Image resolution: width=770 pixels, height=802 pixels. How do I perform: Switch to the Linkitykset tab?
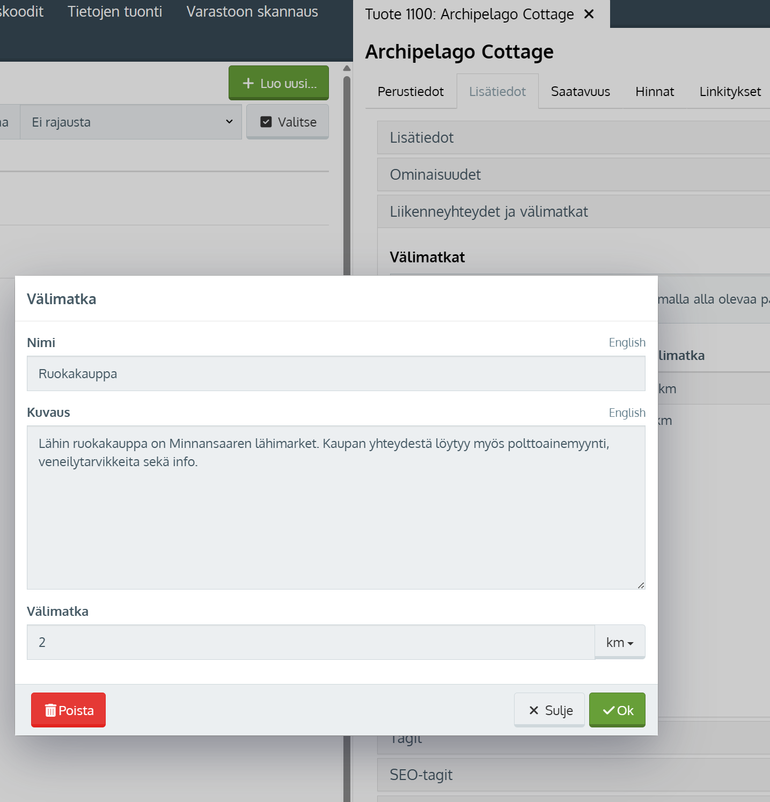pyautogui.click(x=730, y=91)
